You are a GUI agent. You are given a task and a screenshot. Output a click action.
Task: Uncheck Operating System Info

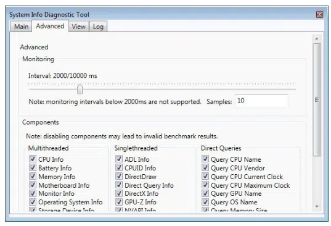pyautogui.click(x=33, y=202)
